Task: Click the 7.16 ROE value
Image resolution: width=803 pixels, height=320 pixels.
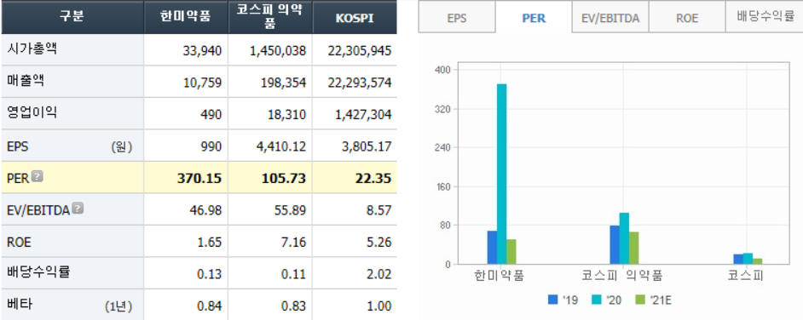Action: tap(294, 242)
